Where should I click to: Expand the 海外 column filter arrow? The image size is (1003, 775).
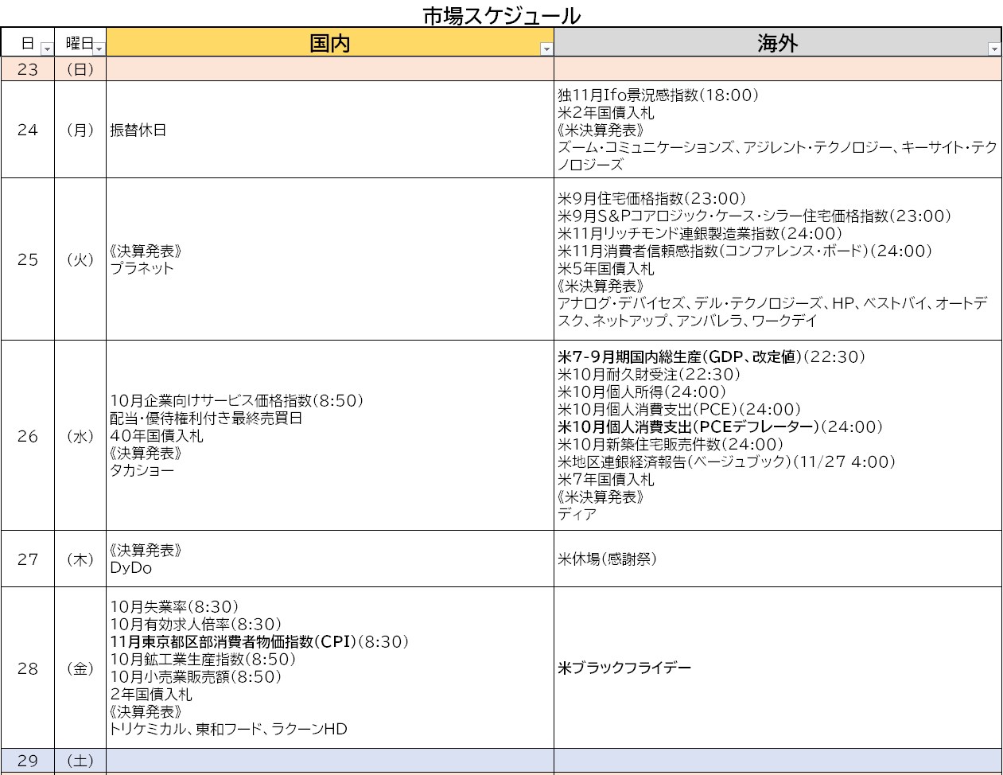coord(993,49)
